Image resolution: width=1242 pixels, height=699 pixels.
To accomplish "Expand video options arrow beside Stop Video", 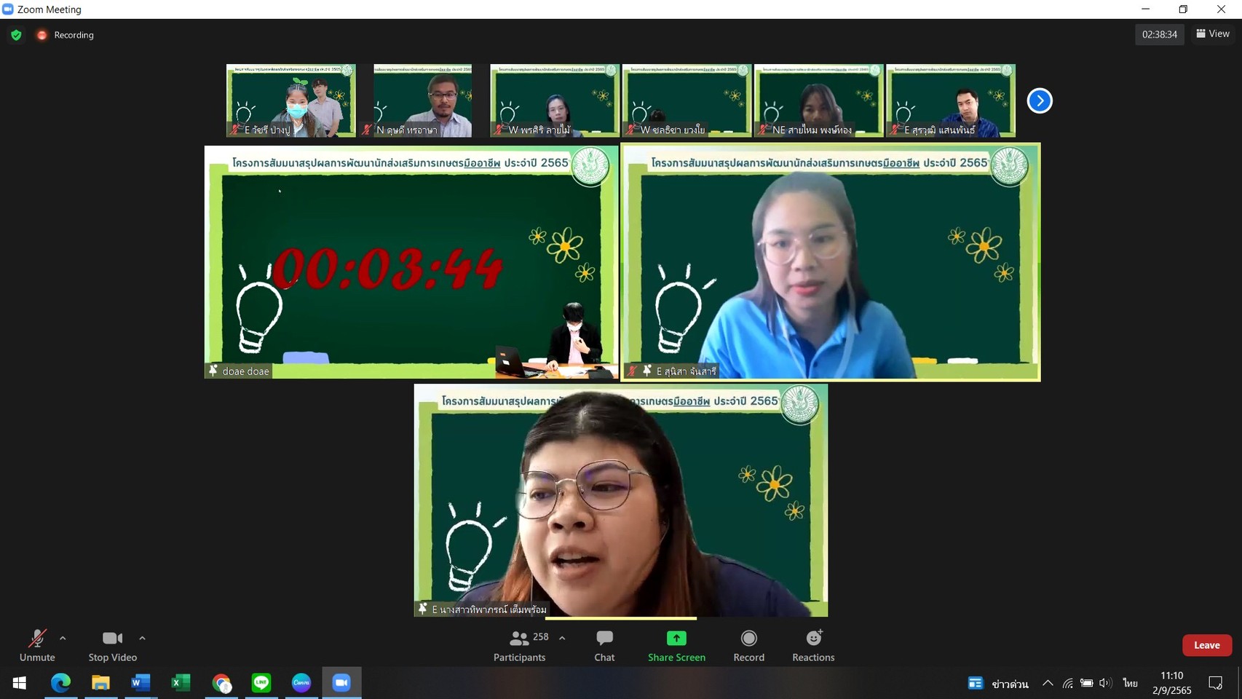I will [142, 638].
